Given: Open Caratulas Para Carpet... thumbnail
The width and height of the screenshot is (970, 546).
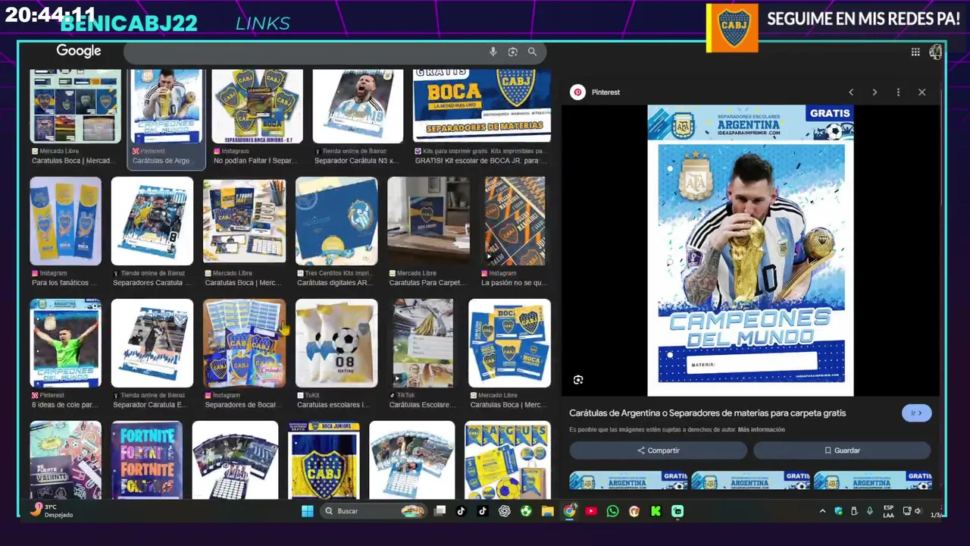Looking at the screenshot, I should pos(428,221).
